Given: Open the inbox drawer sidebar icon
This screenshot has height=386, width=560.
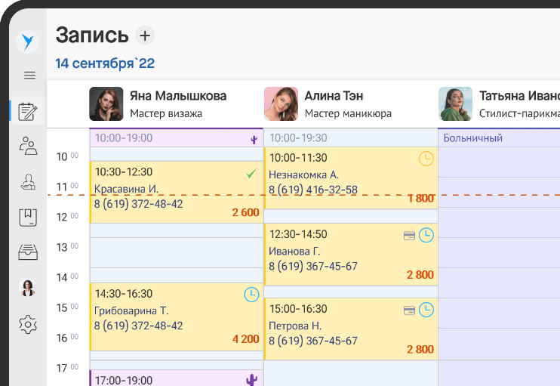Looking at the screenshot, I should [29, 252].
